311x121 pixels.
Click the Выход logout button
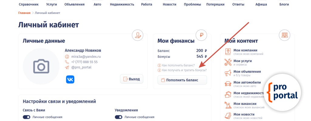pyautogui.click(x=132, y=79)
